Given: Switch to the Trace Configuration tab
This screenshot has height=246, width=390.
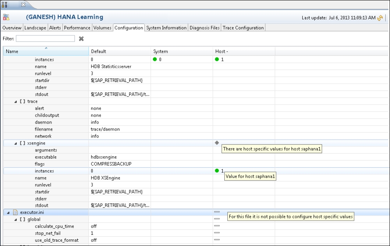Looking at the screenshot, I should coord(243,28).
